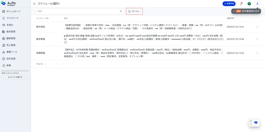
Task: Click the 本文 column header
Action: coord(66,18)
